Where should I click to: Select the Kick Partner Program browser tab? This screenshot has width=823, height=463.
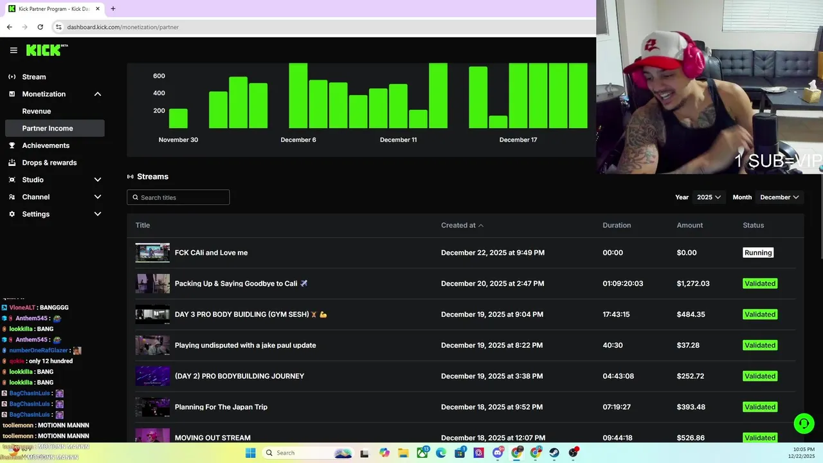(55, 9)
